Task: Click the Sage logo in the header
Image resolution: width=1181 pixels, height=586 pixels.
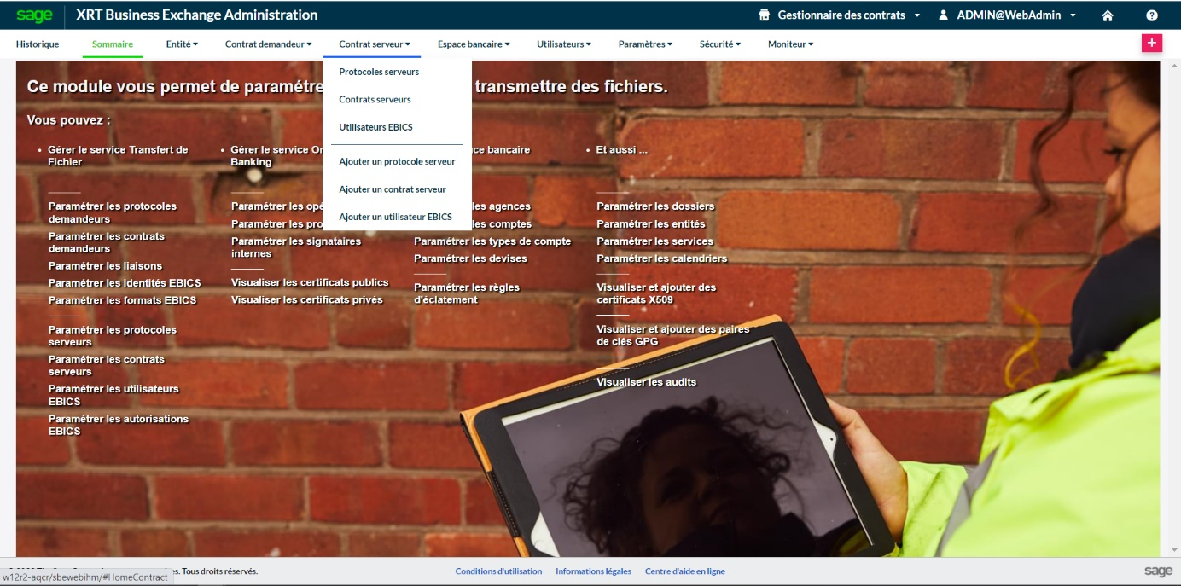Action: [x=34, y=15]
